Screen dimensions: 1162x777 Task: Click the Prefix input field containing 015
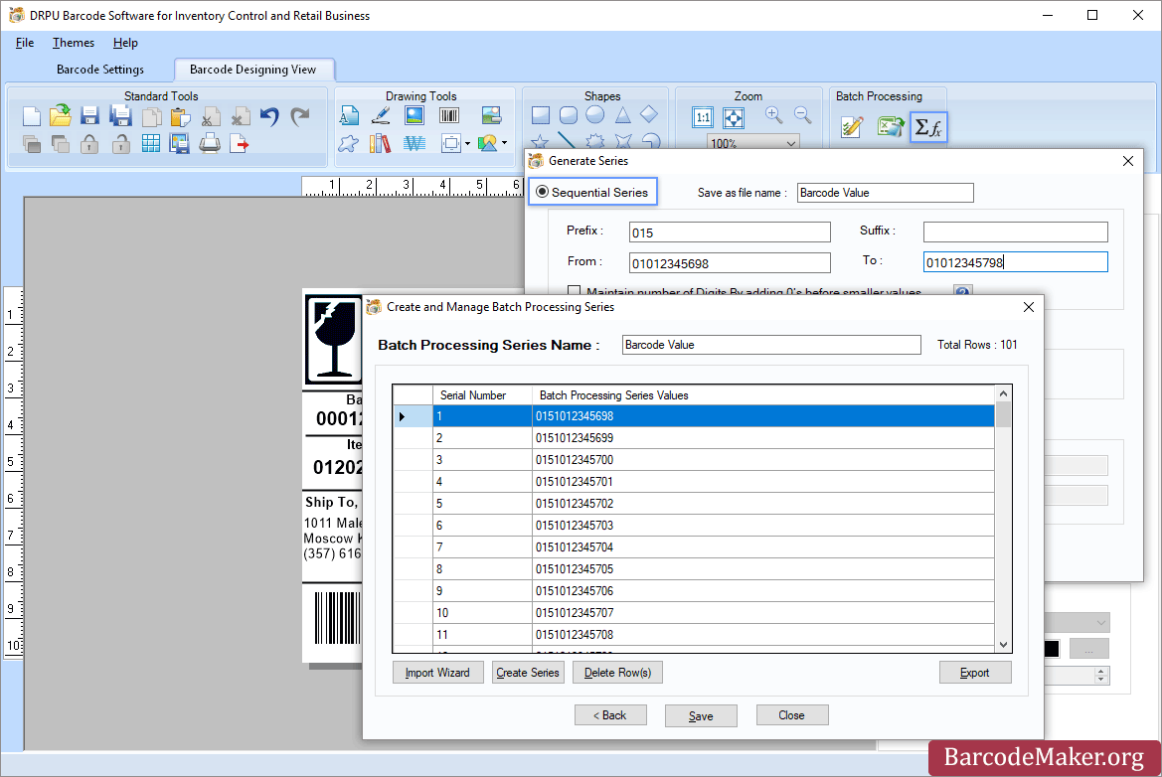pos(730,232)
